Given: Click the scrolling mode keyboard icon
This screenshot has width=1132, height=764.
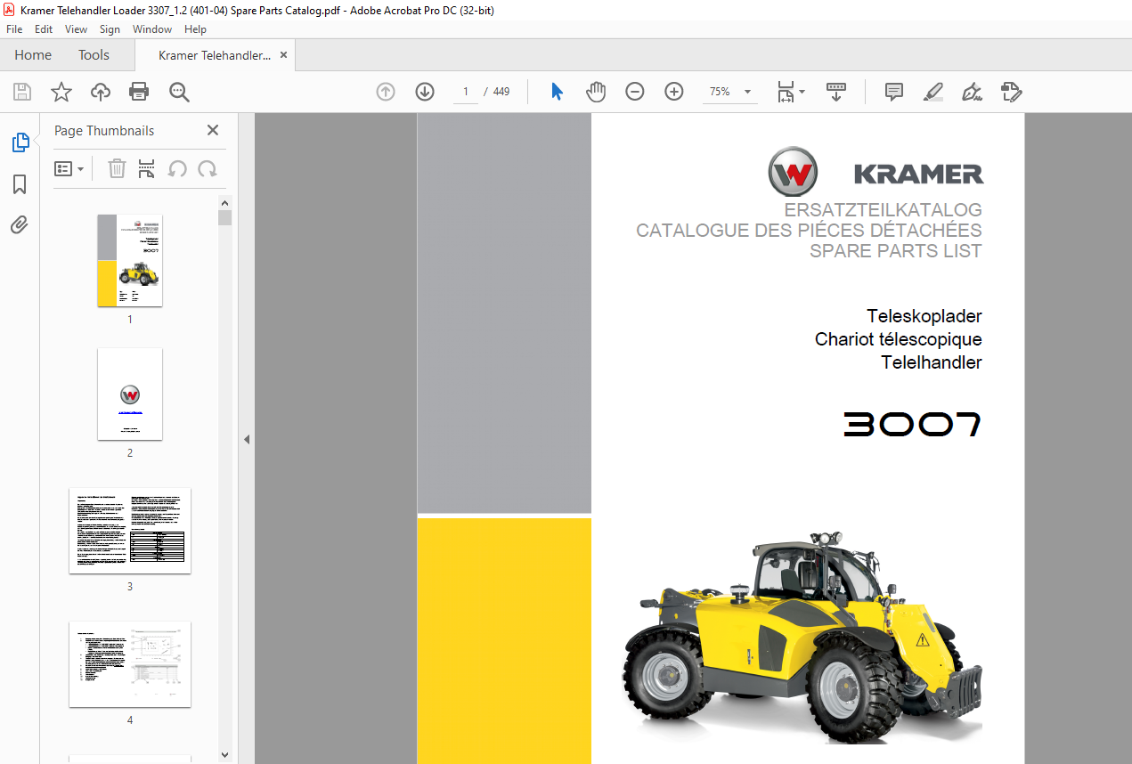Looking at the screenshot, I should pyautogui.click(x=836, y=92).
